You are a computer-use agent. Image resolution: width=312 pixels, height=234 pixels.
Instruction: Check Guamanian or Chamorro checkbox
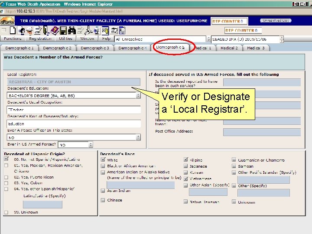coord(234,160)
